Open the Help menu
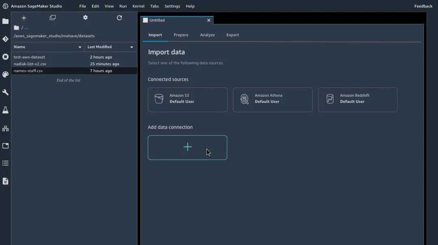Image resolution: width=438 pixels, height=245 pixels. (190, 6)
